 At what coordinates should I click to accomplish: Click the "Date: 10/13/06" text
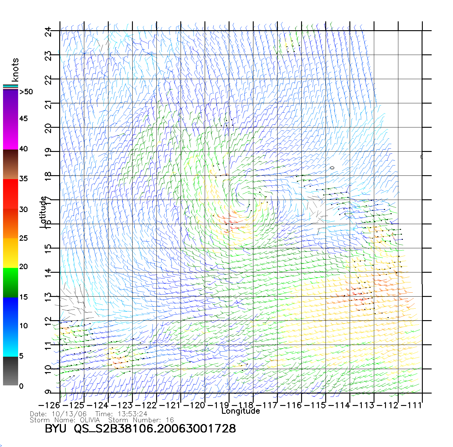click(58, 414)
